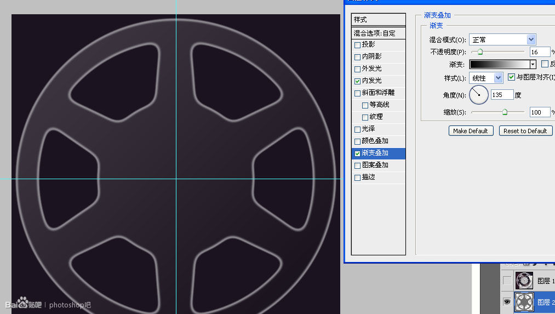Select the 图层 2 wheel layer thumbnail
The width and height of the screenshot is (555, 314).
tap(524, 302)
